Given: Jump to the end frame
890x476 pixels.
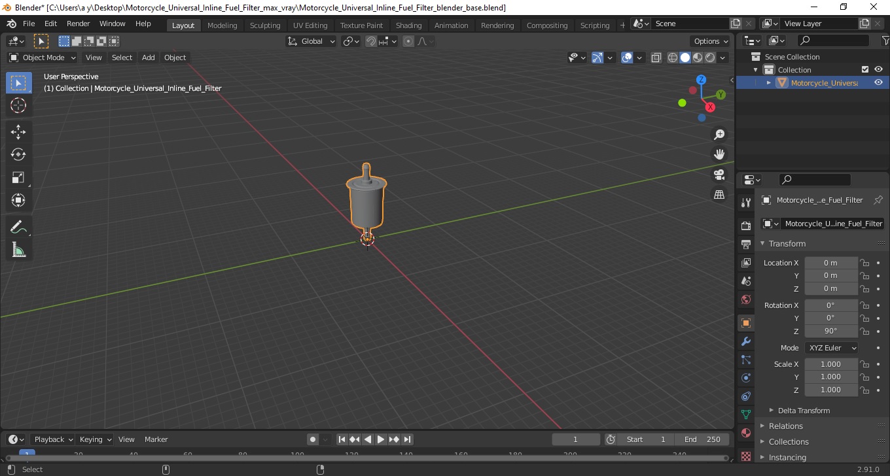Looking at the screenshot, I should pyautogui.click(x=407, y=439).
